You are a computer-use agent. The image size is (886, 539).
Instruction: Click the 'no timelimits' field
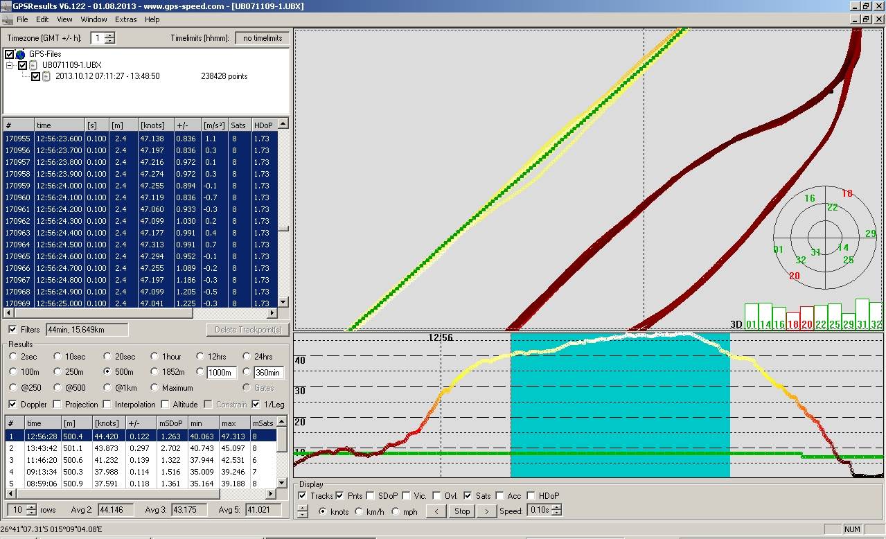(x=262, y=38)
